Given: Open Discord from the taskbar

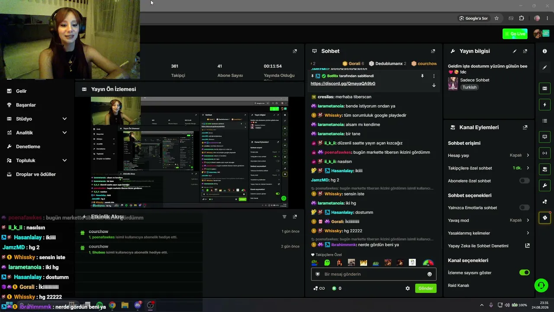Looking at the screenshot, I should (138, 305).
